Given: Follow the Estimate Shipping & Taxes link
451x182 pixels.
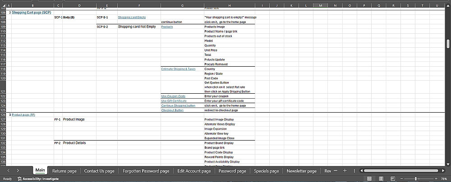Looking at the screenshot, I should click(x=178, y=69).
